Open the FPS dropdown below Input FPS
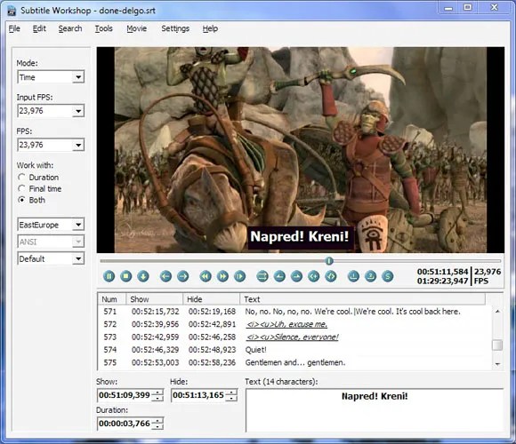Image resolution: width=516 pixels, height=444 pixels. (x=51, y=145)
